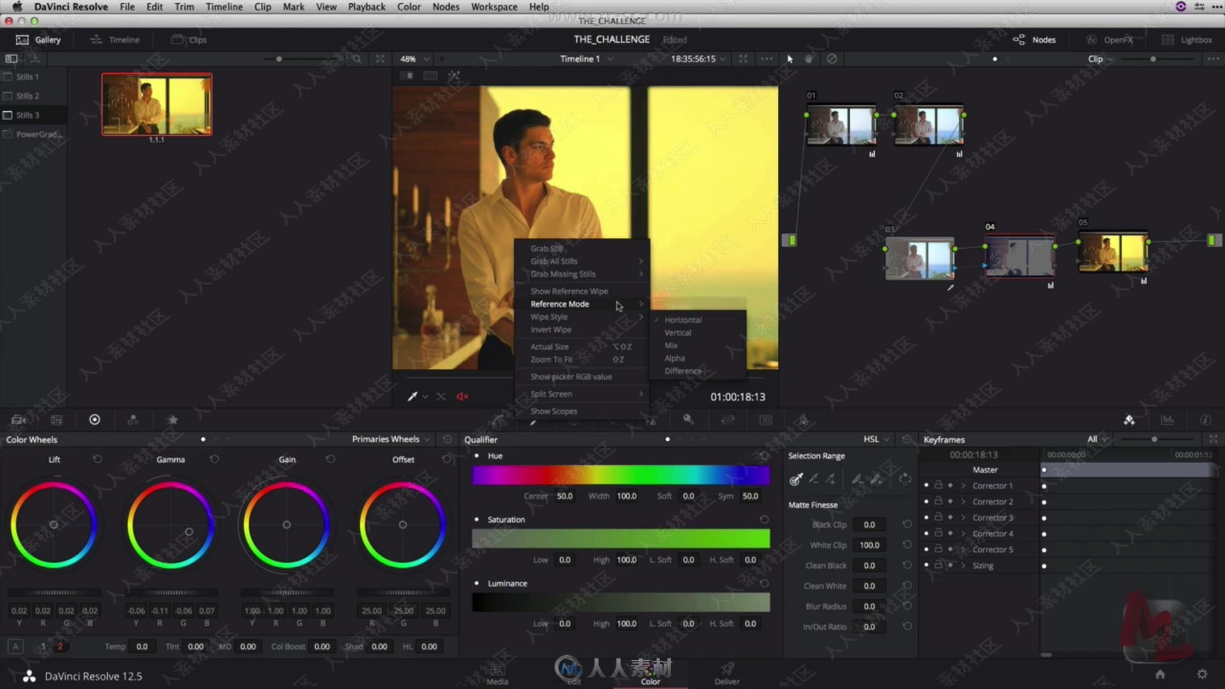This screenshot has width=1225, height=689.
Task: Go to project manager home icon
Action: [x=1160, y=674]
